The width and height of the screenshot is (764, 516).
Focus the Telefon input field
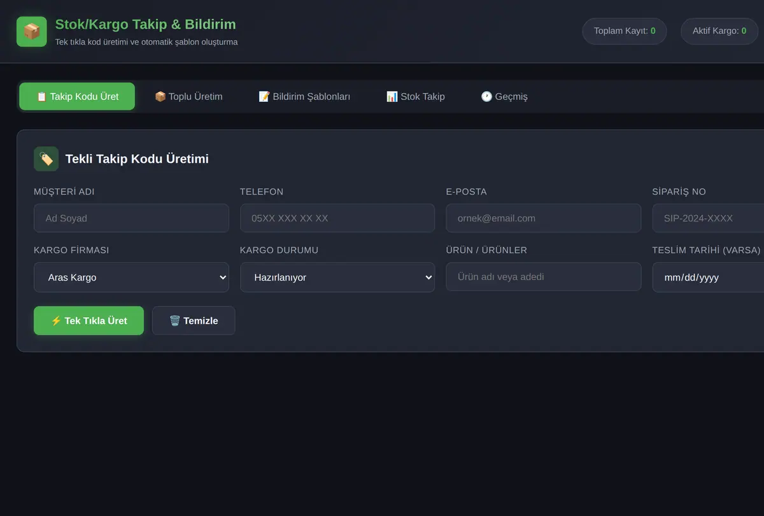tap(337, 218)
